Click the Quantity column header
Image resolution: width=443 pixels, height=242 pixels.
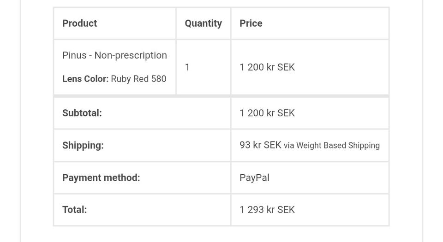pyautogui.click(x=203, y=24)
